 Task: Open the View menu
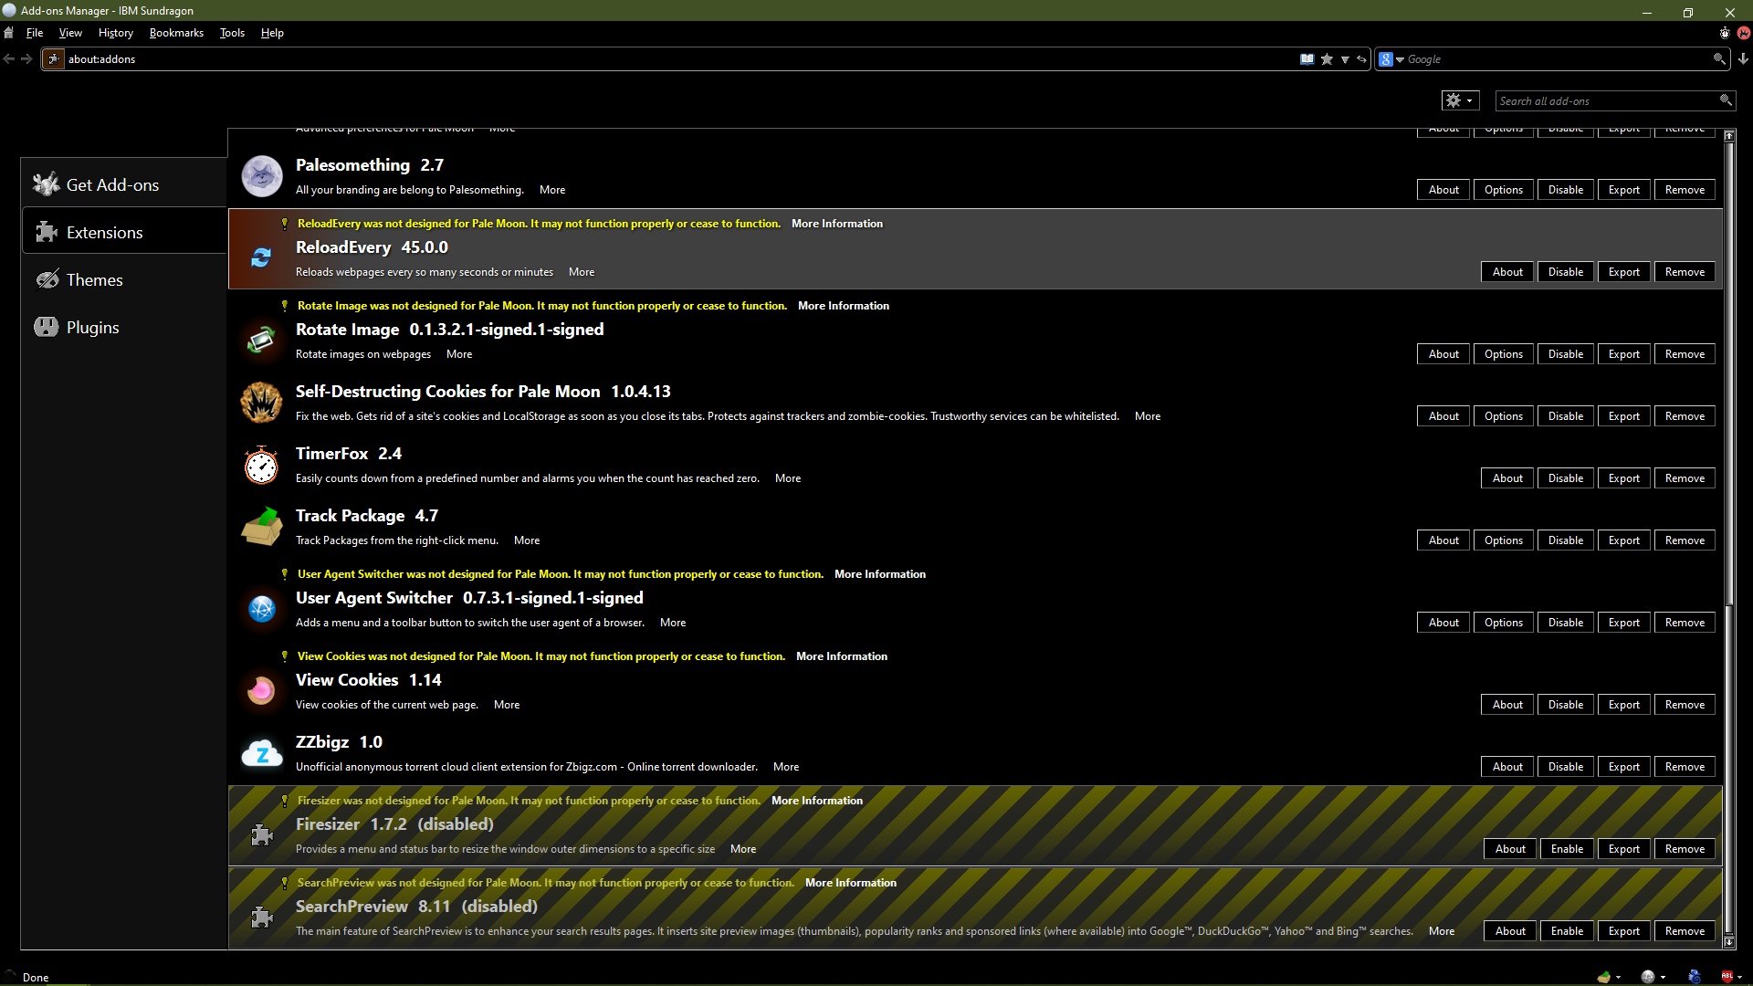pyautogui.click(x=70, y=33)
